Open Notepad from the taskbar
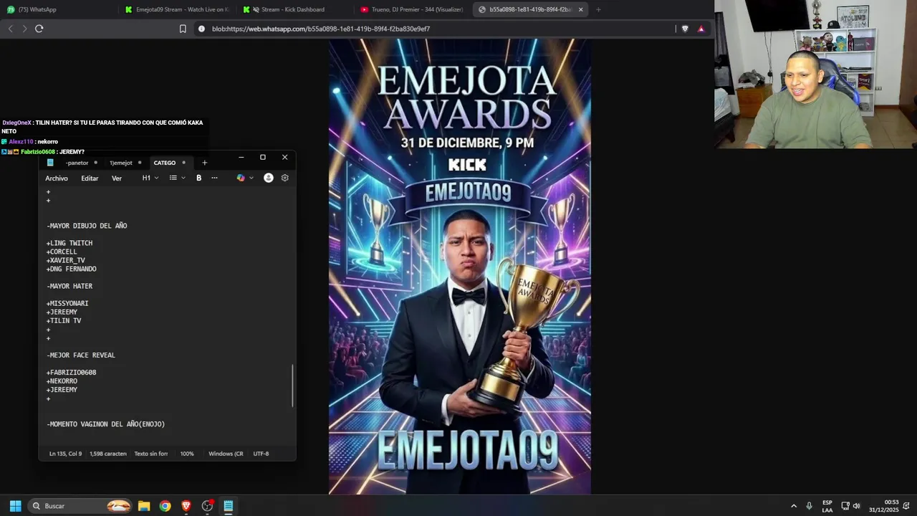This screenshot has width=917, height=516. click(229, 506)
